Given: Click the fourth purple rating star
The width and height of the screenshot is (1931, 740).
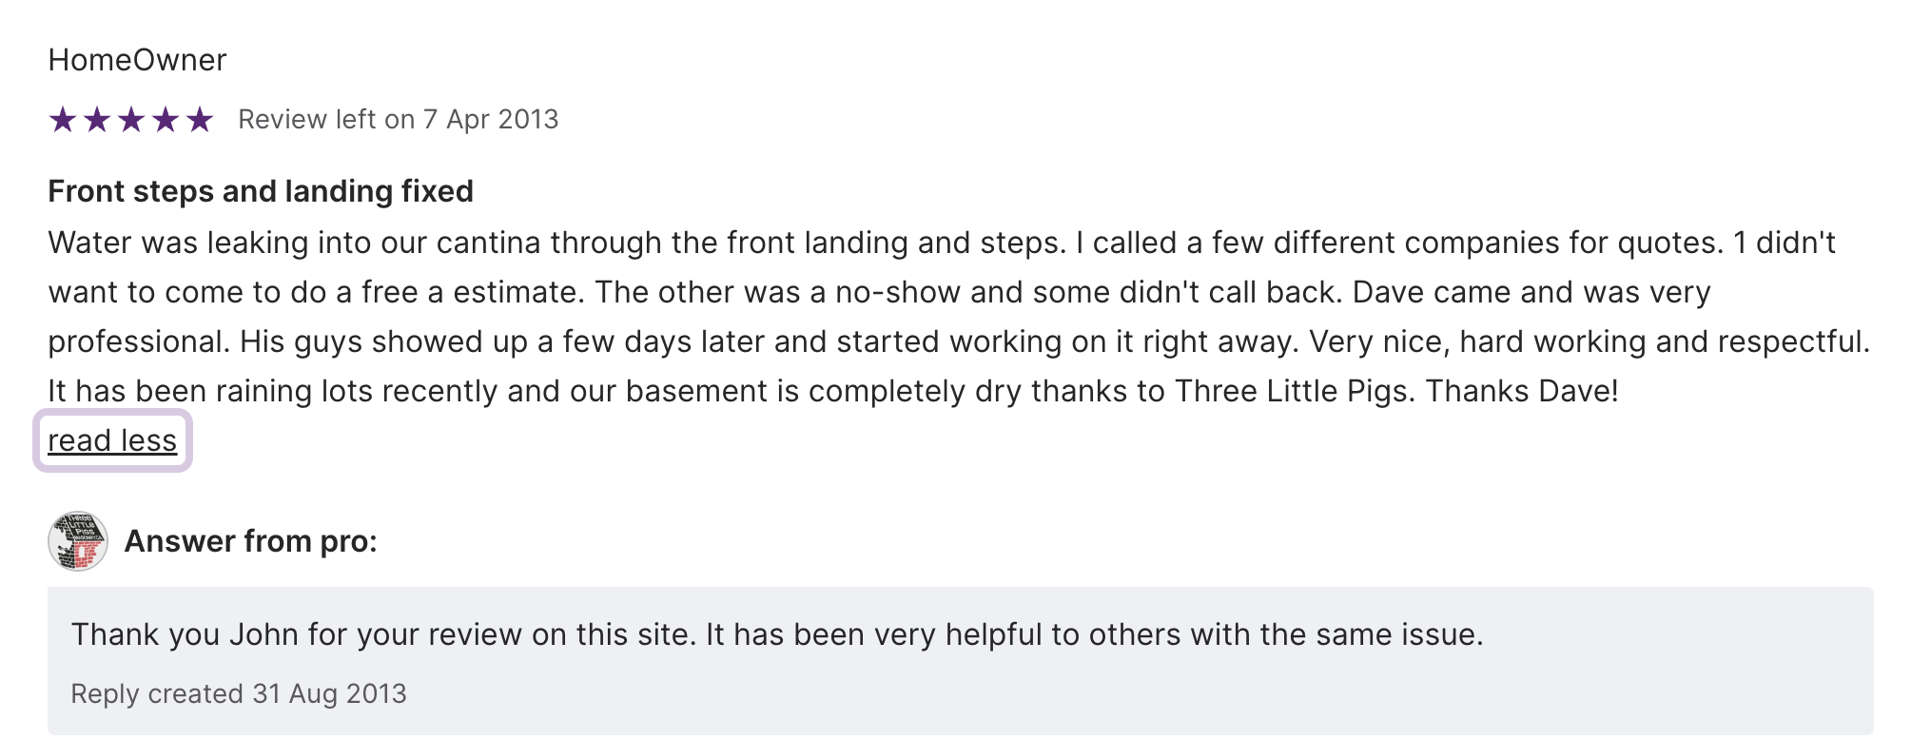Looking at the screenshot, I should point(166,120).
